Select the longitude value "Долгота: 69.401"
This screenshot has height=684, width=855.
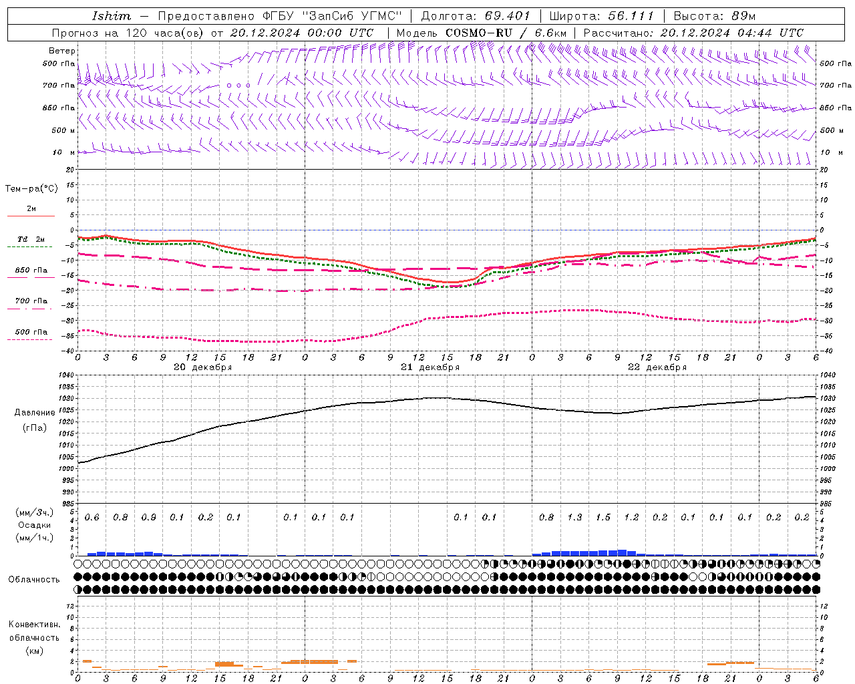pos(476,16)
